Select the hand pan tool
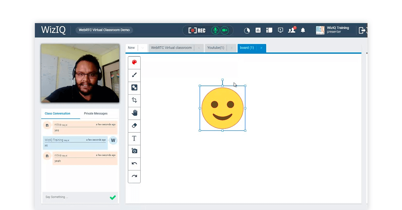Screen dimensions: 402x210 (x=134, y=113)
